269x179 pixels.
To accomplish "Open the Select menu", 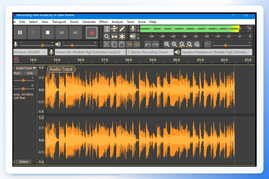I will click(x=33, y=22).
